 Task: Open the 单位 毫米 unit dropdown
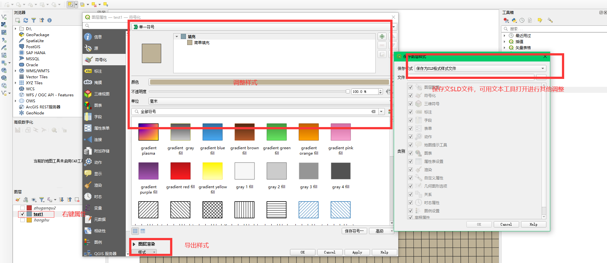pos(269,101)
